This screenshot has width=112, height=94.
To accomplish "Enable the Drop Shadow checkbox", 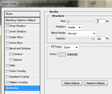I will 7,26.
